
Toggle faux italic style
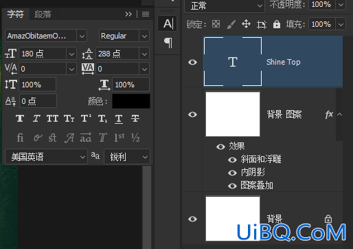36,118
